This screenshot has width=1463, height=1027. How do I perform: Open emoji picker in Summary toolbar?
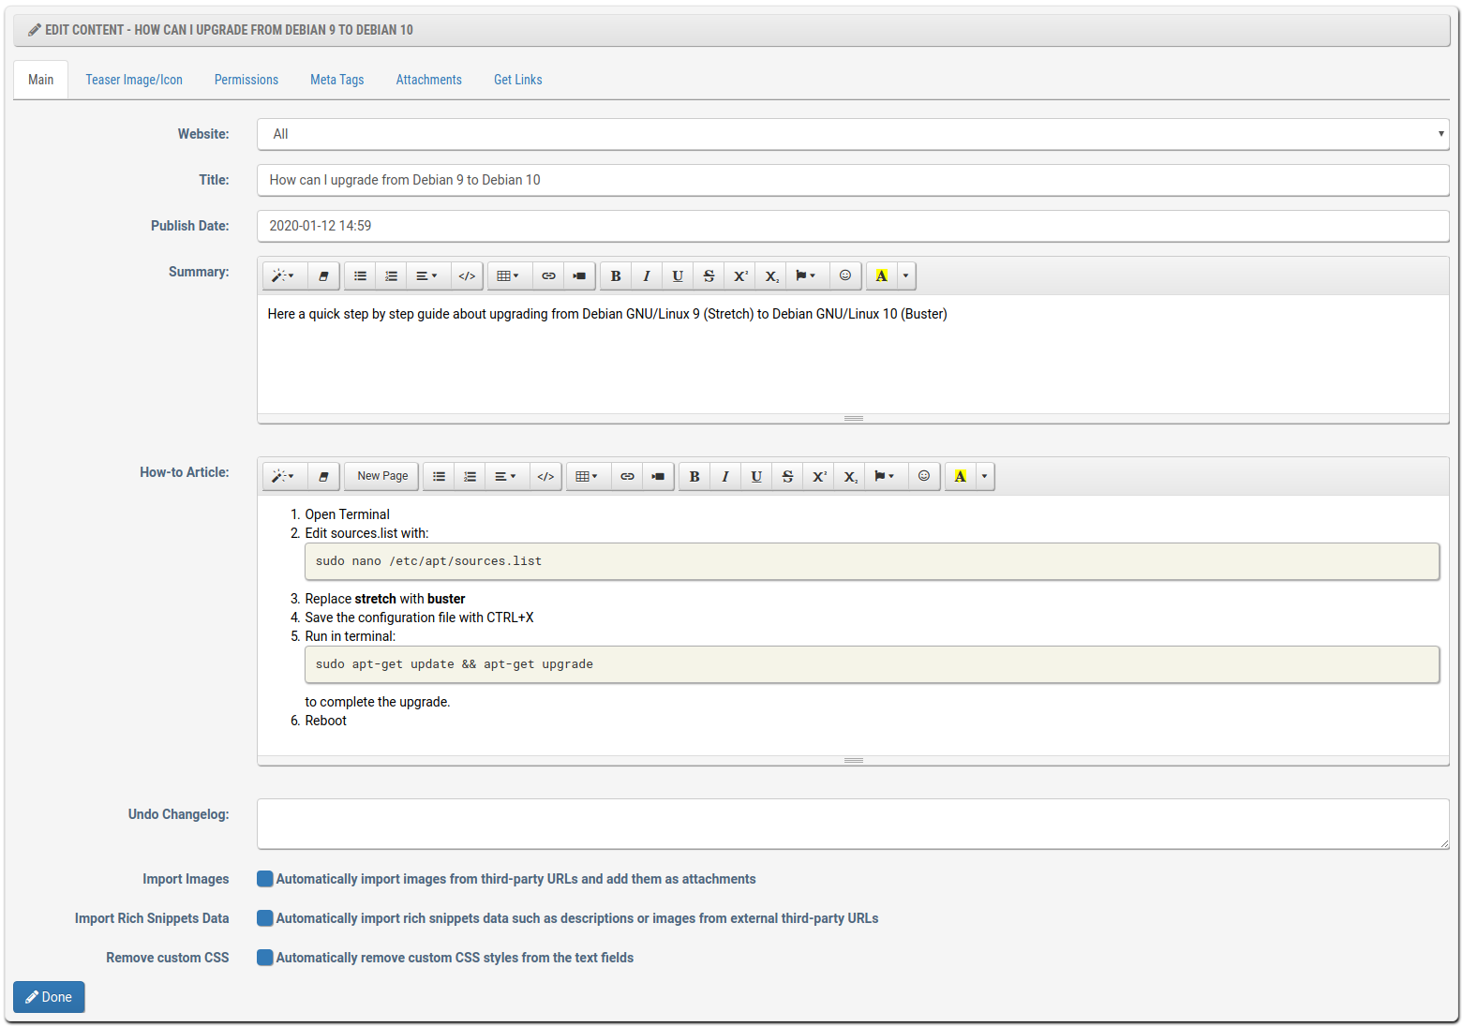(845, 275)
